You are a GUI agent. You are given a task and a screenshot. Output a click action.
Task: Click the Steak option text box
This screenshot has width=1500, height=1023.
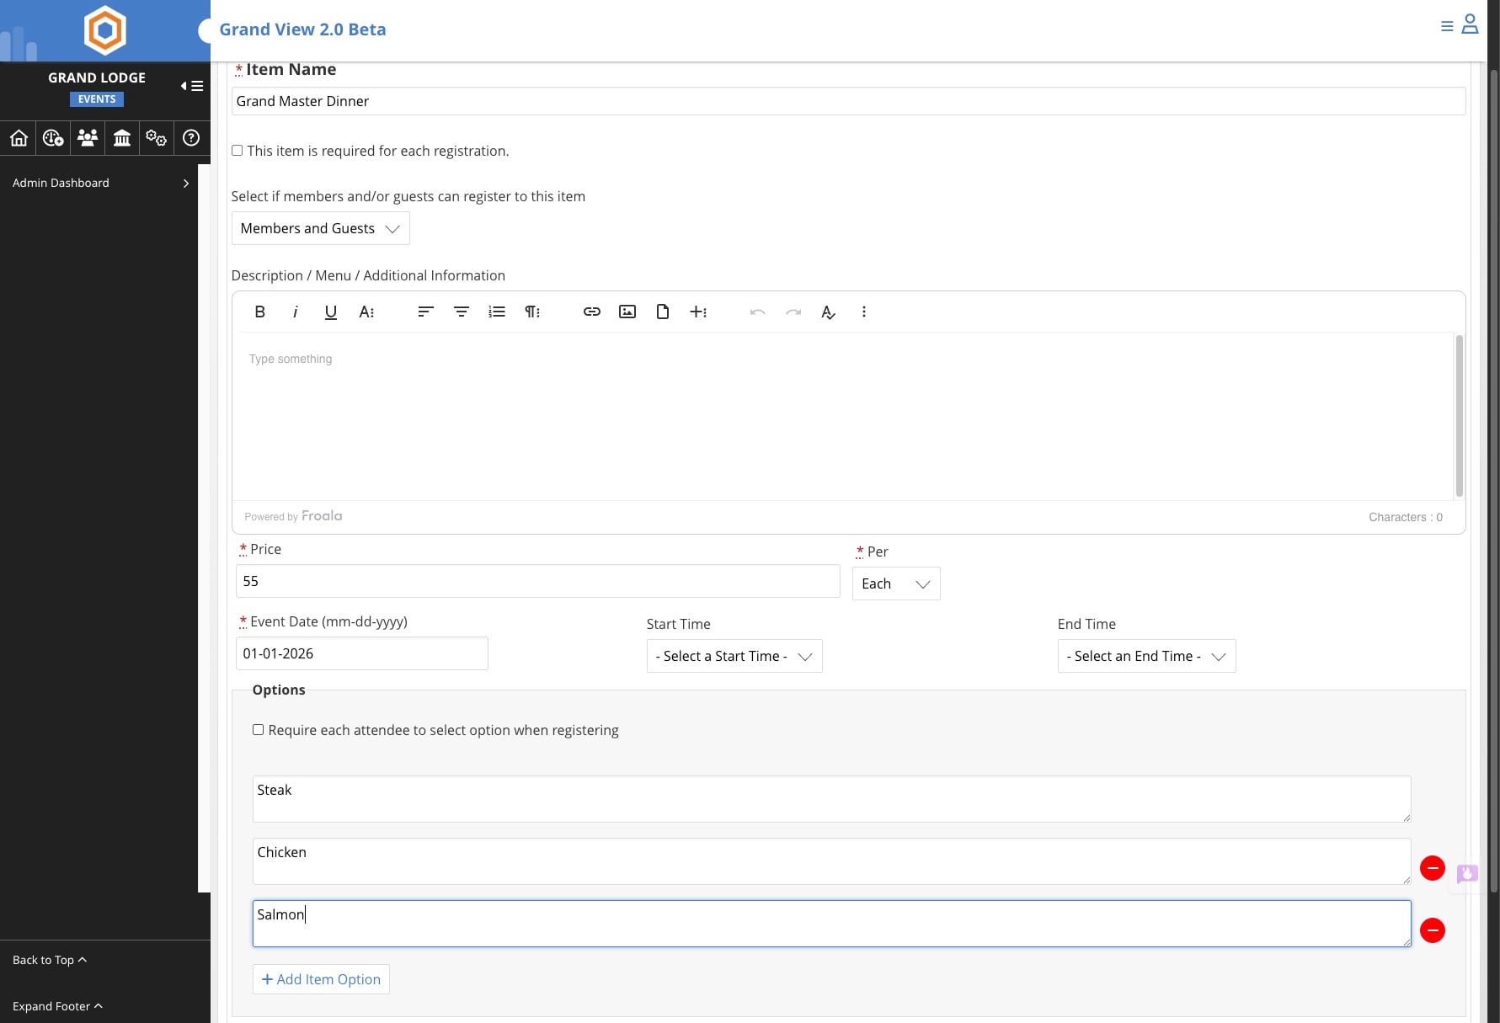pyautogui.click(x=831, y=799)
